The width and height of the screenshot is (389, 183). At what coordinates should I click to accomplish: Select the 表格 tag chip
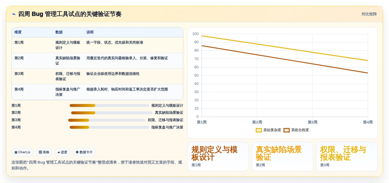(44, 152)
